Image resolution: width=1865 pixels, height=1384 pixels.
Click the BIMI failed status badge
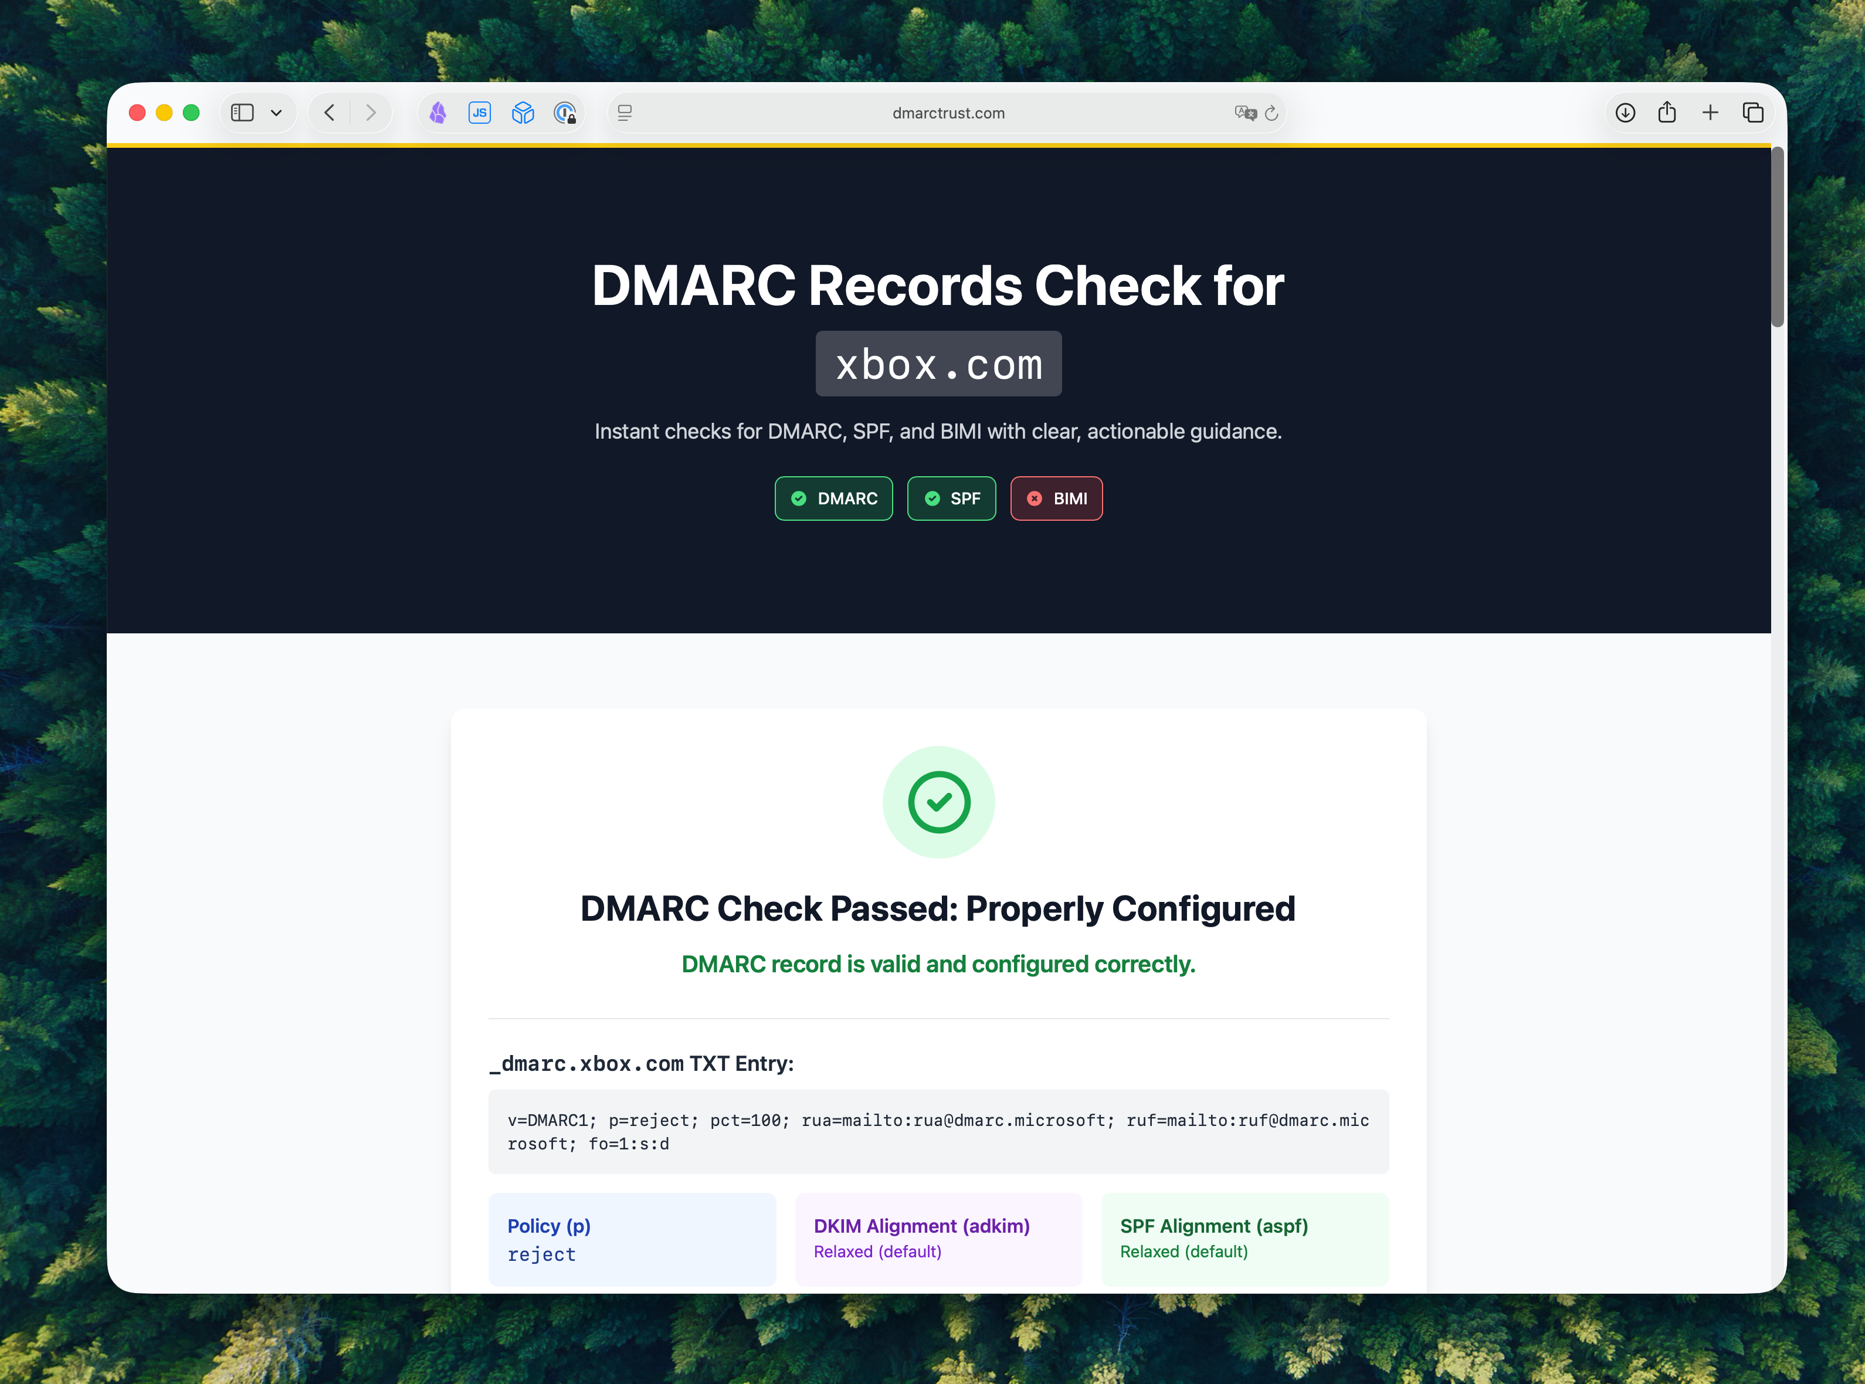pos(1056,498)
